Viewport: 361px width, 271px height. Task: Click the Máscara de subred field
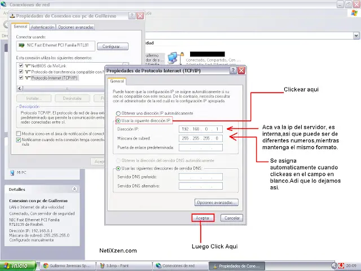click(201, 138)
